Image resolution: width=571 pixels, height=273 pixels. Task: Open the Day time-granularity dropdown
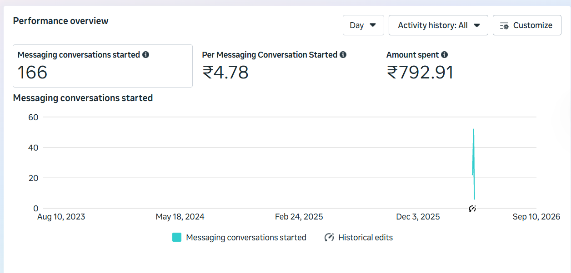(363, 25)
